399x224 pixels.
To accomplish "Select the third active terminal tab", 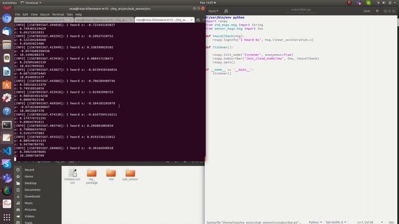I will click(165, 20).
